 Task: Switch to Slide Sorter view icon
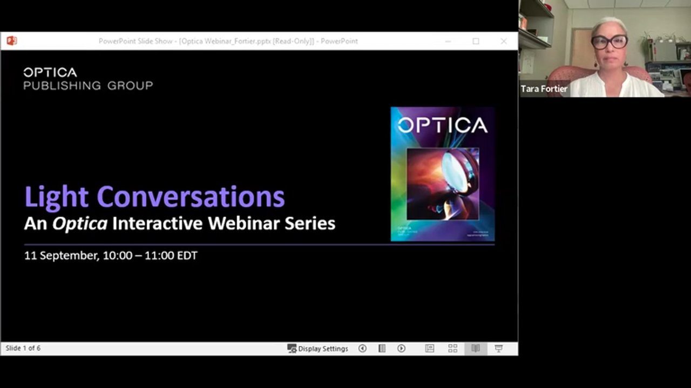click(x=452, y=349)
